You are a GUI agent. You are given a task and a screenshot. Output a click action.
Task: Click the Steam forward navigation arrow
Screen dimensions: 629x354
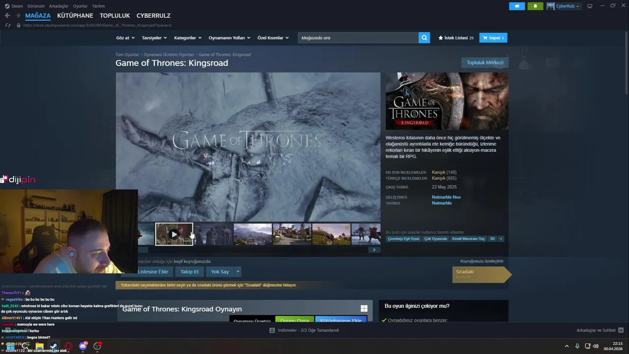click(x=17, y=16)
